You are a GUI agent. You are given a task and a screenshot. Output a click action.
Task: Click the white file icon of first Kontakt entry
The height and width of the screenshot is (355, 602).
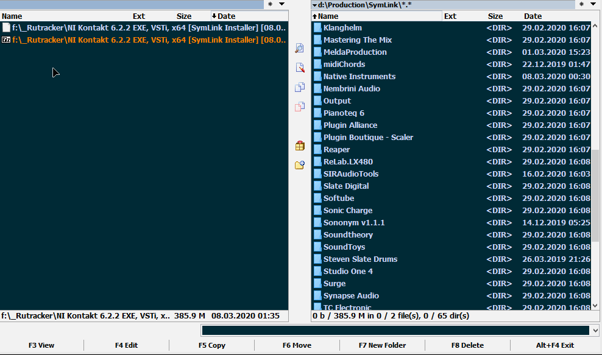click(6, 27)
